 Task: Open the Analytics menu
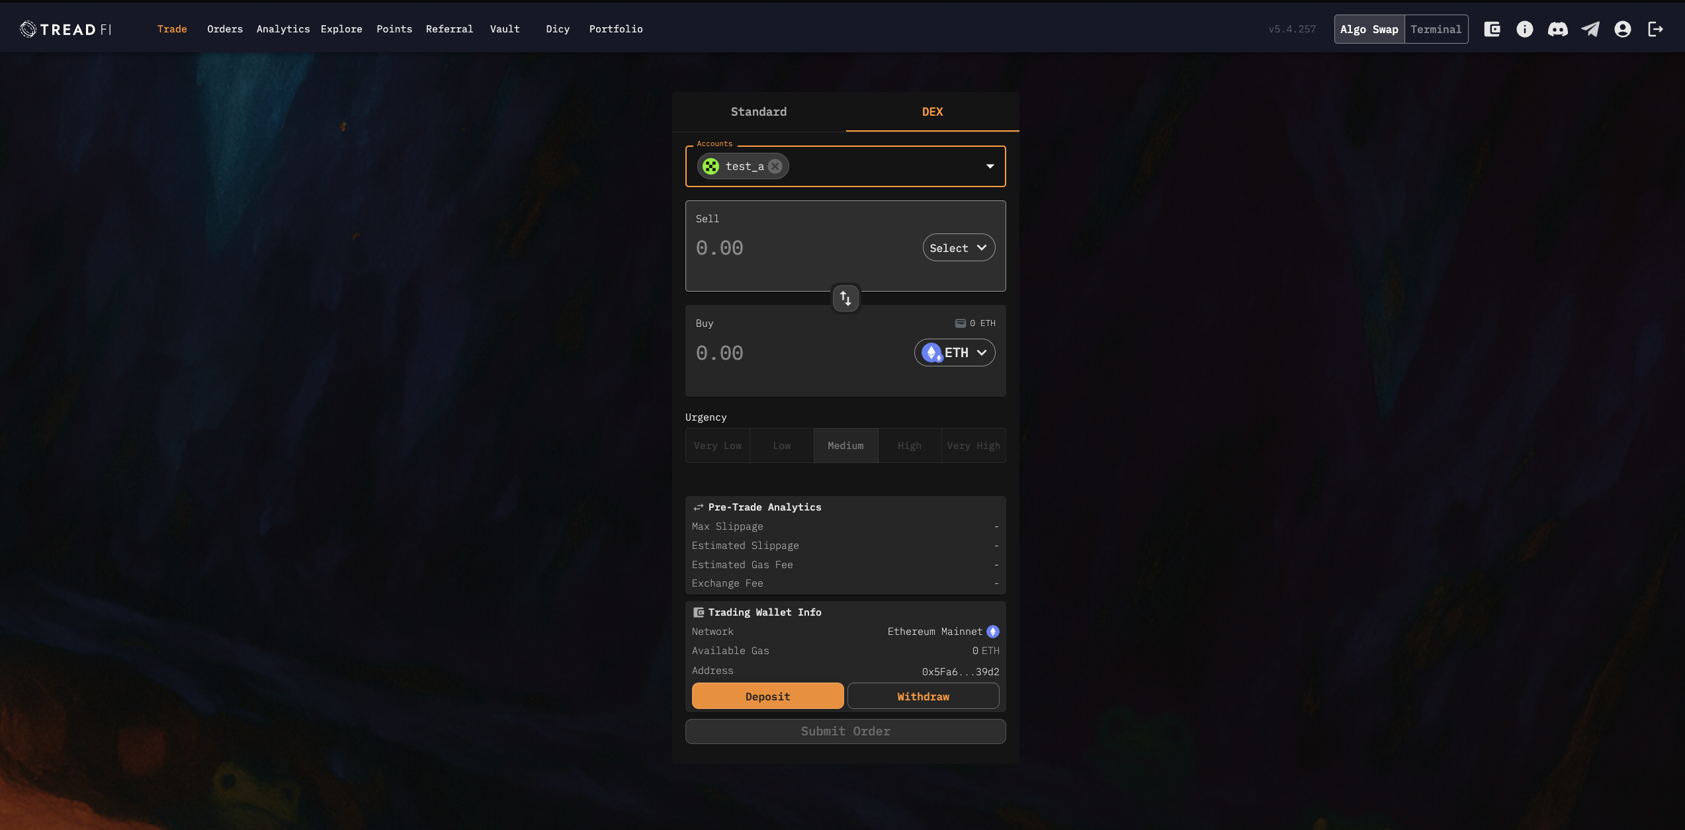pyautogui.click(x=283, y=29)
